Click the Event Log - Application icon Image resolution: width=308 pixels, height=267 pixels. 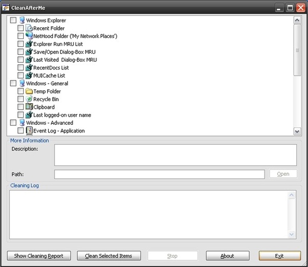click(x=29, y=130)
